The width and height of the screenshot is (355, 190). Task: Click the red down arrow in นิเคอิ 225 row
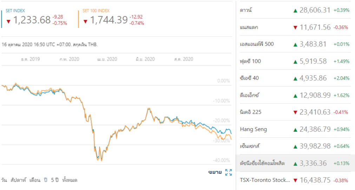click(x=295, y=113)
